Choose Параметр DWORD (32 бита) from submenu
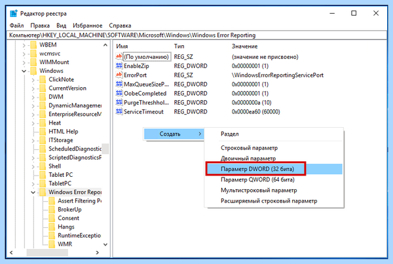 [274, 169]
